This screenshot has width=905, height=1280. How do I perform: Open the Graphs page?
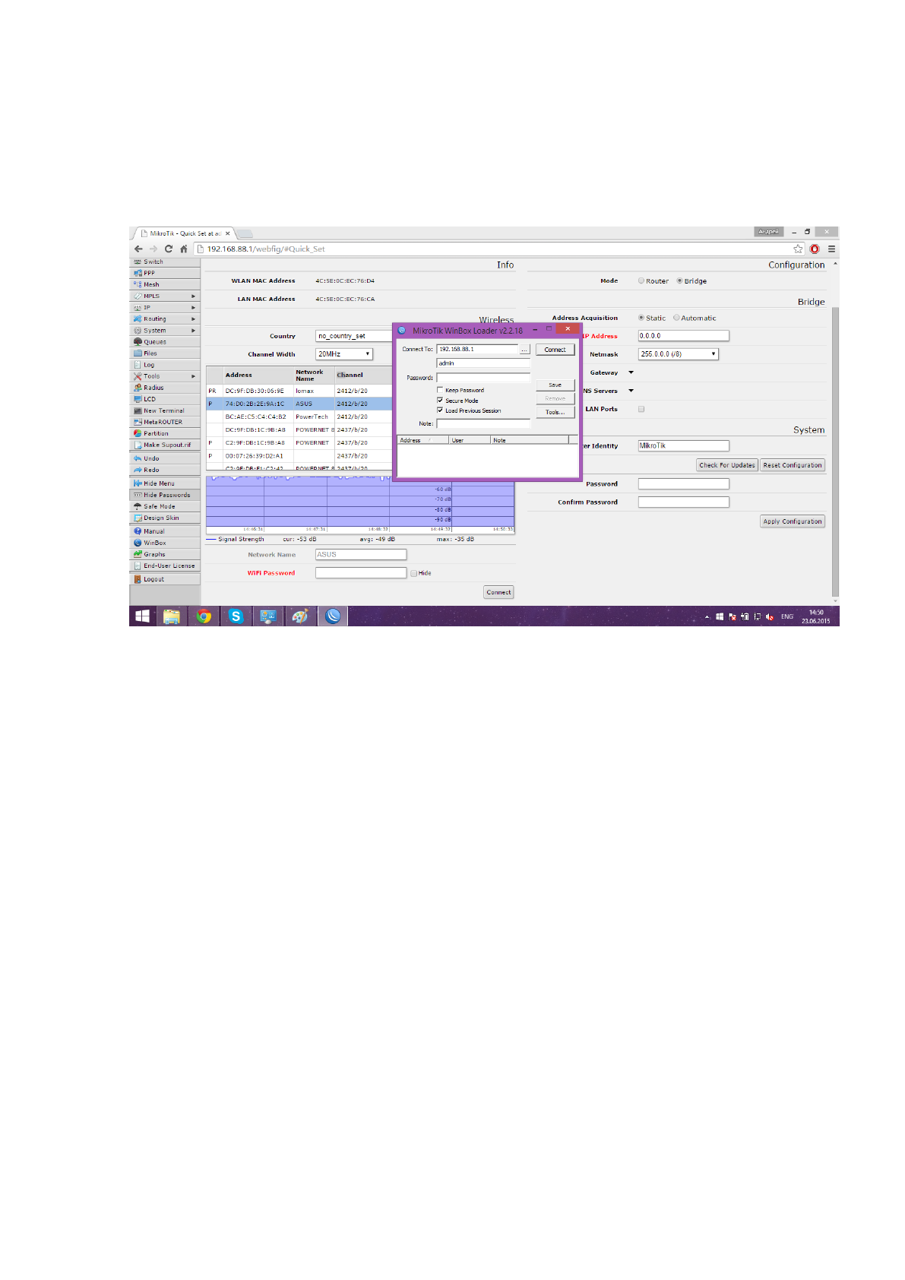pos(165,554)
